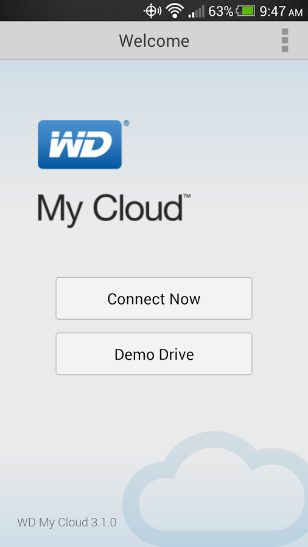Click the WD My Cloud 3.1.0 version label
The image size is (308, 547).
pyautogui.click(x=67, y=522)
